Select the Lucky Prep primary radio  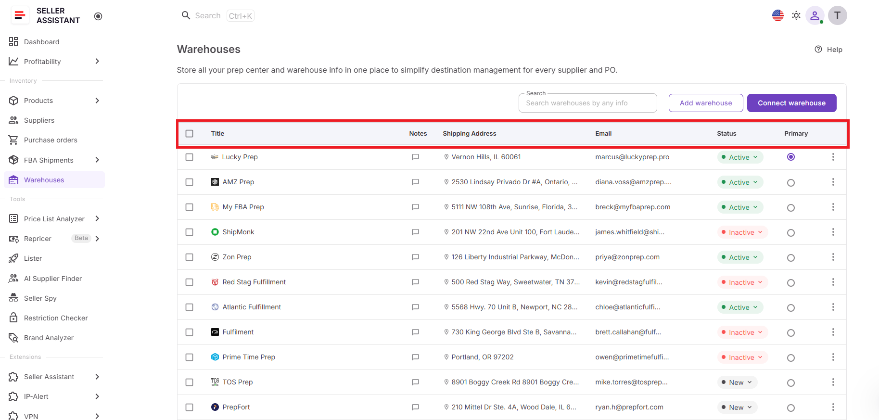(x=791, y=157)
